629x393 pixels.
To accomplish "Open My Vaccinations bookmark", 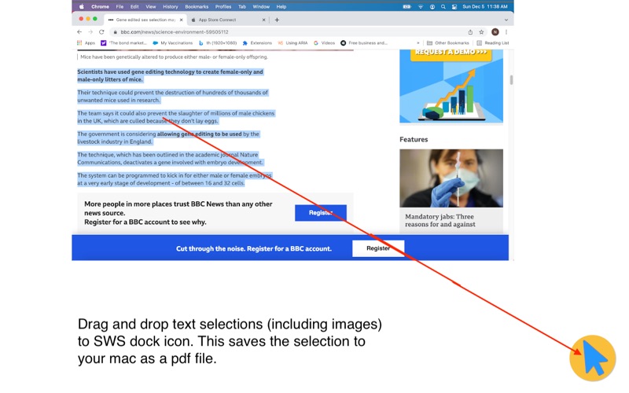I will (x=172, y=43).
